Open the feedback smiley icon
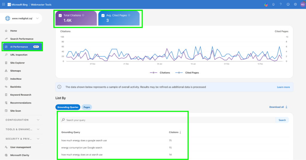The height and width of the screenshot is (160, 306). pos(288,4)
